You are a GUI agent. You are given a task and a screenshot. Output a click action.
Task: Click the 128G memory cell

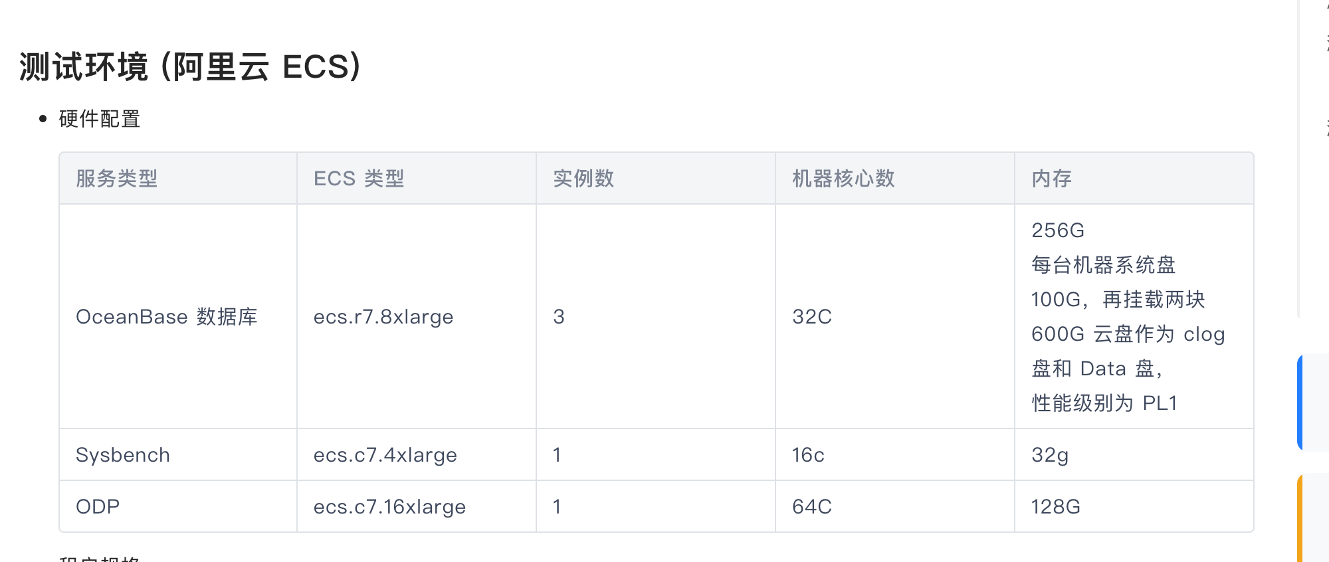click(1056, 506)
